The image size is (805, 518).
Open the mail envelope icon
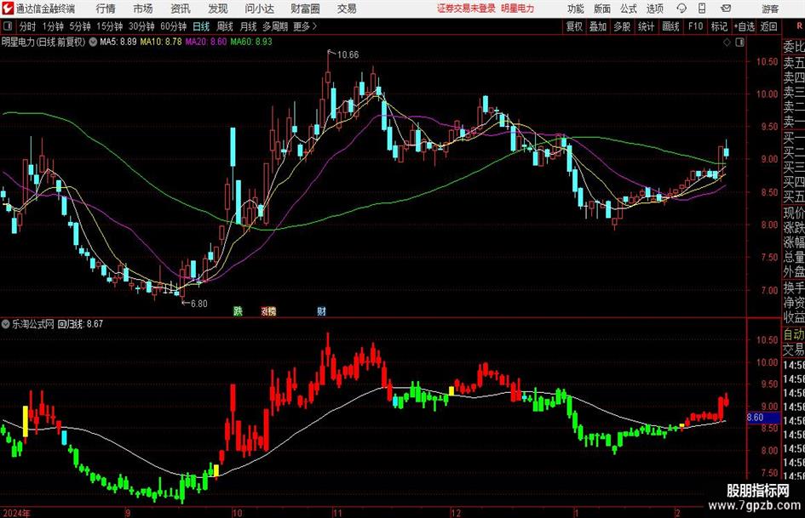coord(726,9)
